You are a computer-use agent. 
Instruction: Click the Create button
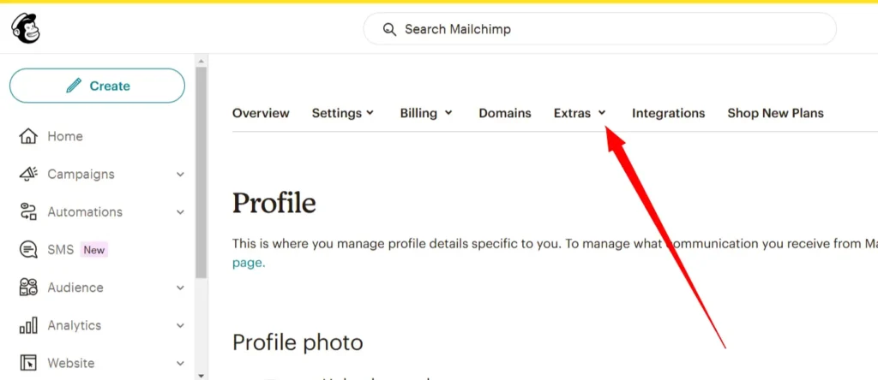(98, 86)
